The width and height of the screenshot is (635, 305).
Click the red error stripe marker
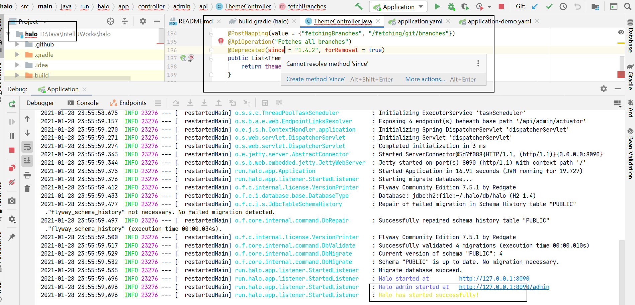point(621,74)
